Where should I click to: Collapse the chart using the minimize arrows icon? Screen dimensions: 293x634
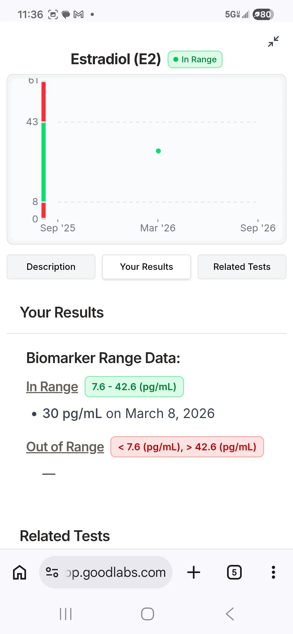[x=273, y=41]
